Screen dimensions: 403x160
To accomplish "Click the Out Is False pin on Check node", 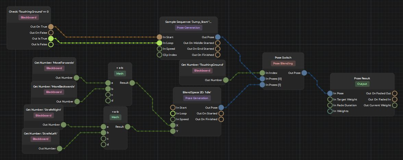I will point(51,45).
